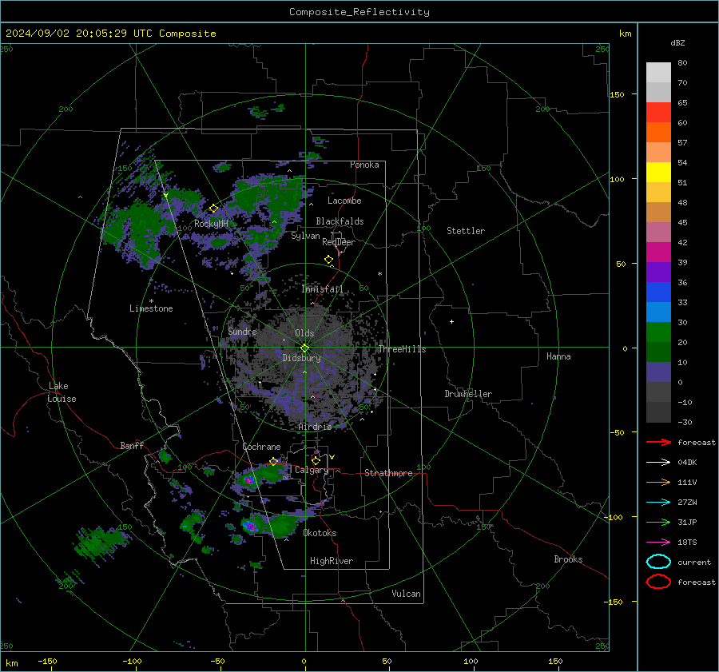719x672 pixels.
Task: Select the light gray swatch between 80 and 70
Action: tap(658, 73)
